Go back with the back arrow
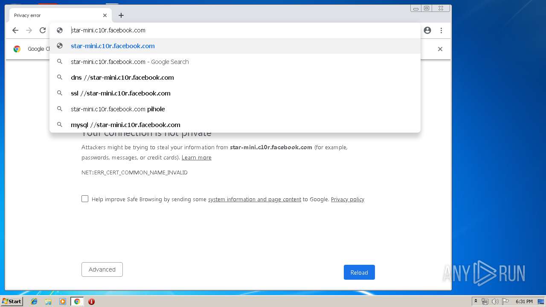This screenshot has width=546, height=307. [15, 30]
